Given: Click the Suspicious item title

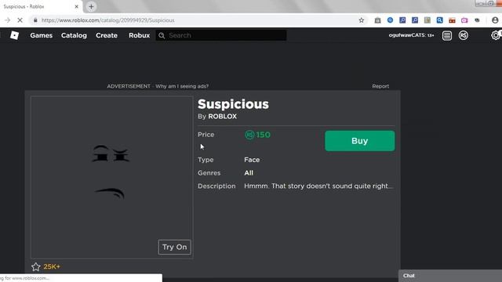Looking at the screenshot, I should pyautogui.click(x=234, y=104).
